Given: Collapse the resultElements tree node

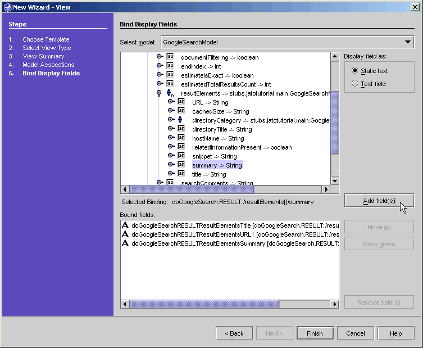Looking at the screenshot, I should click(159, 93).
